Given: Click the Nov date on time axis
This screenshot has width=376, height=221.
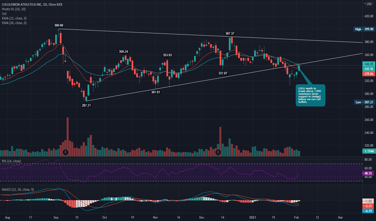Looking at the screenshot, I should click(x=155, y=217).
